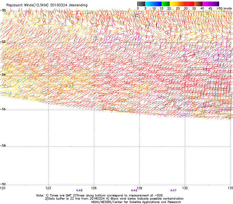This screenshot has height=204, width=233.
Task: Click the '120' longitude axis label
Action: point(3,188)
